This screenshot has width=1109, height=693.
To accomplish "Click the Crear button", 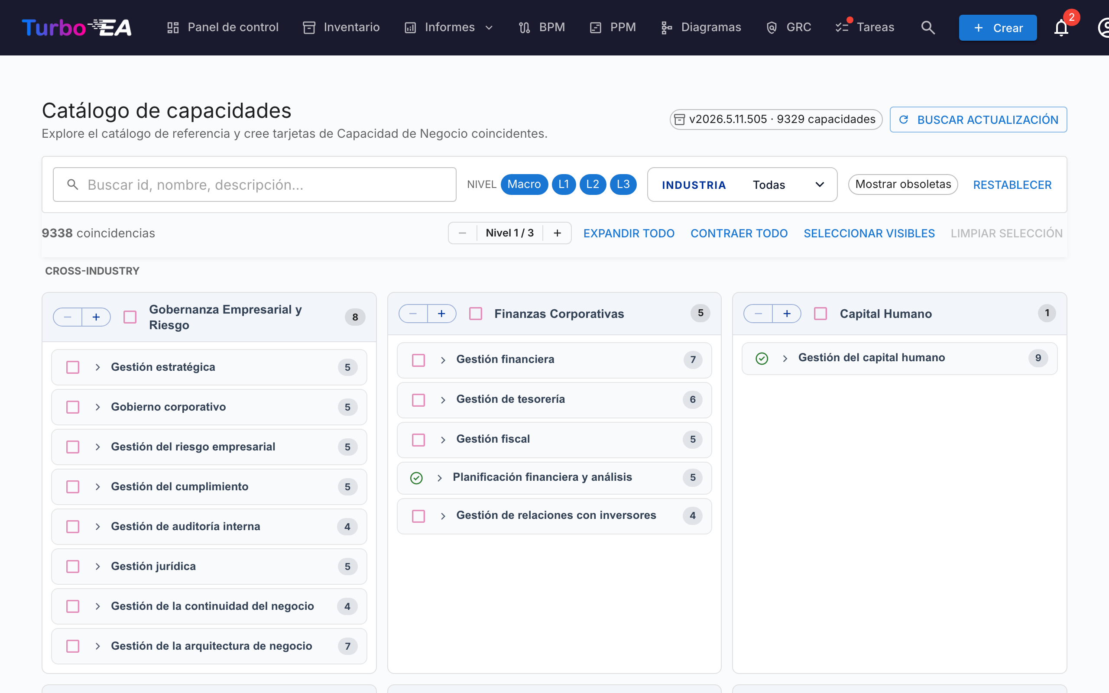I will (998, 27).
